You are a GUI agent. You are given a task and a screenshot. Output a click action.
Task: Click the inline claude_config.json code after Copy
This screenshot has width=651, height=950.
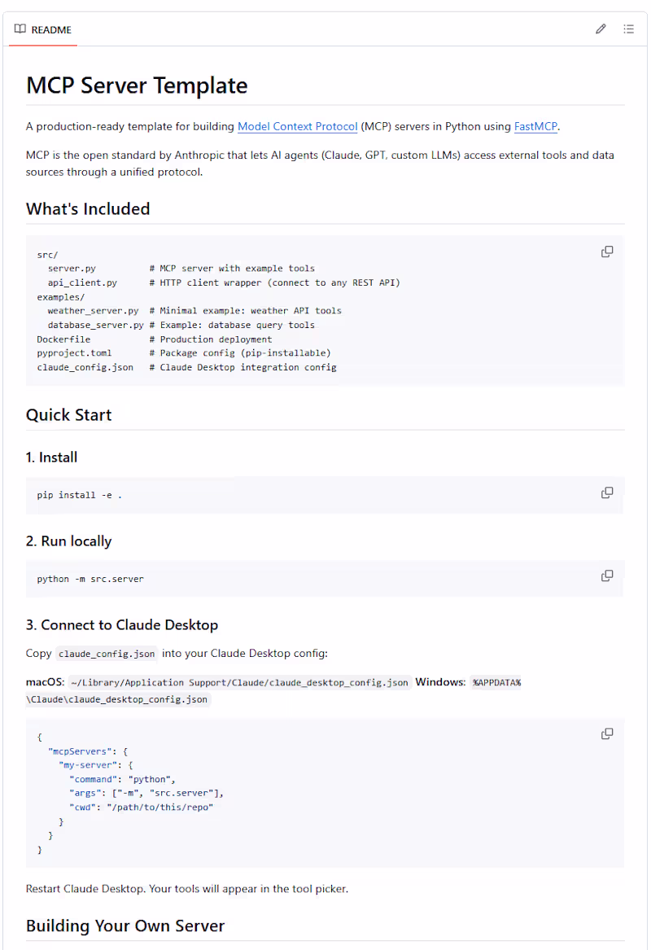click(x=106, y=654)
